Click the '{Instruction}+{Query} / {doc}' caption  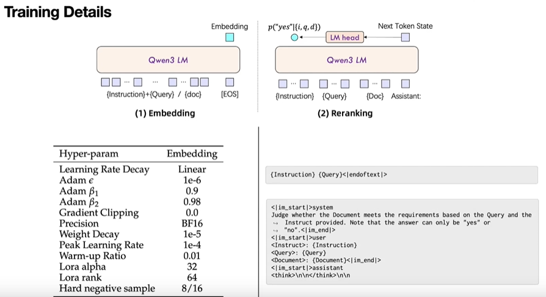(x=154, y=95)
